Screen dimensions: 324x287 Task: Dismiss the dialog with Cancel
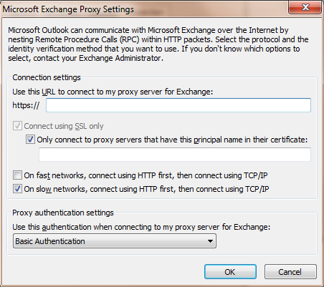(x=290, y=271)
